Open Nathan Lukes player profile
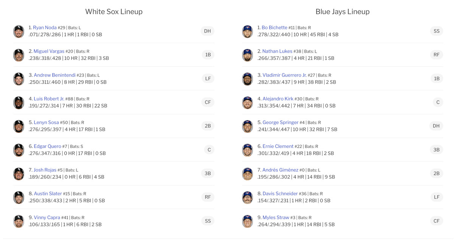This screenshot has height=243, width=454. (277, 51)
